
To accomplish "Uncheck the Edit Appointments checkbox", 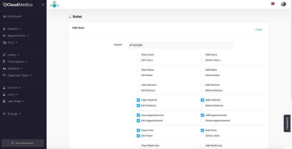I will pos(138,121).
